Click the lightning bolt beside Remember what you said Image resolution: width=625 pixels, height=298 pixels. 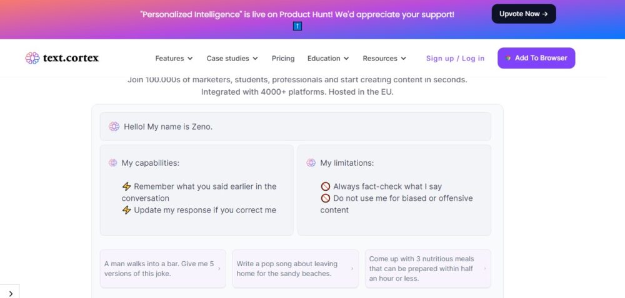point(126,186)
